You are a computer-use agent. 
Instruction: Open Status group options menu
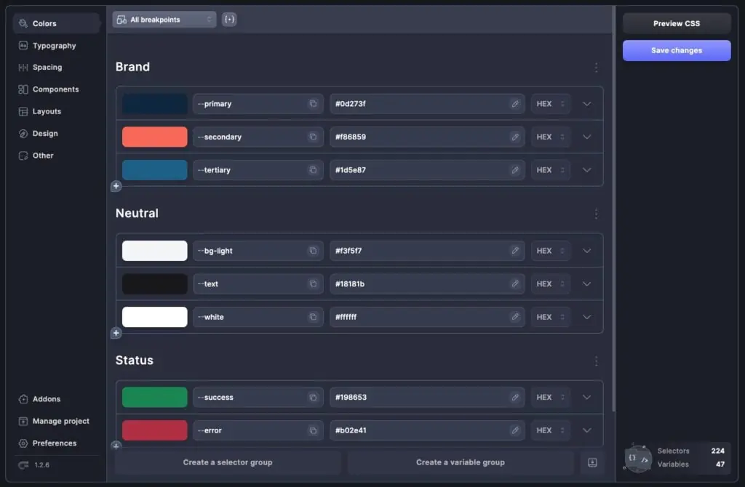(596, 361)
